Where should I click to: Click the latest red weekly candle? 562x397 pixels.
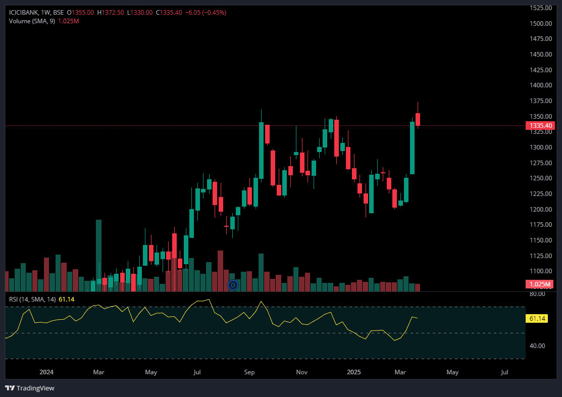(x=418, y=119)
